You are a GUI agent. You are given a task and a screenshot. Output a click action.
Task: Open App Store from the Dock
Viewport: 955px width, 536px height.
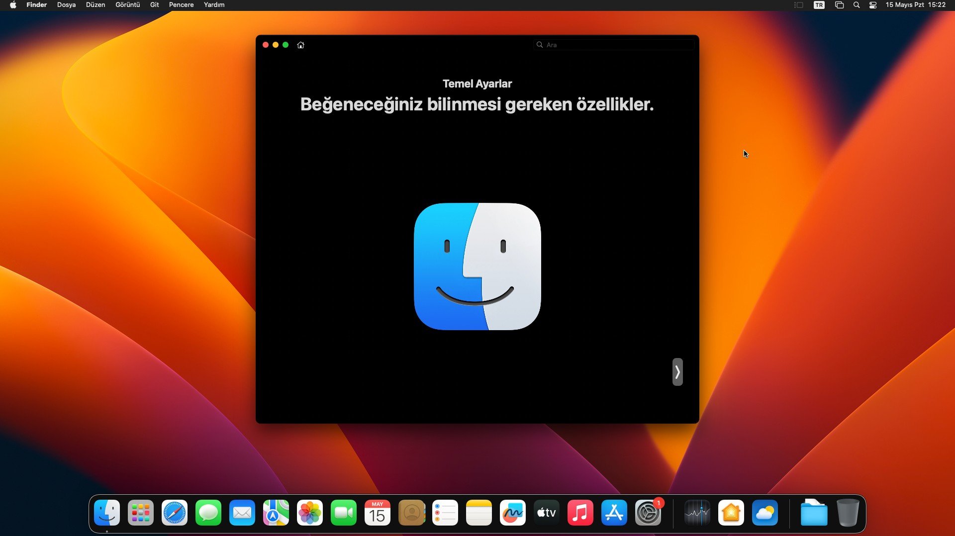(614, 513)
